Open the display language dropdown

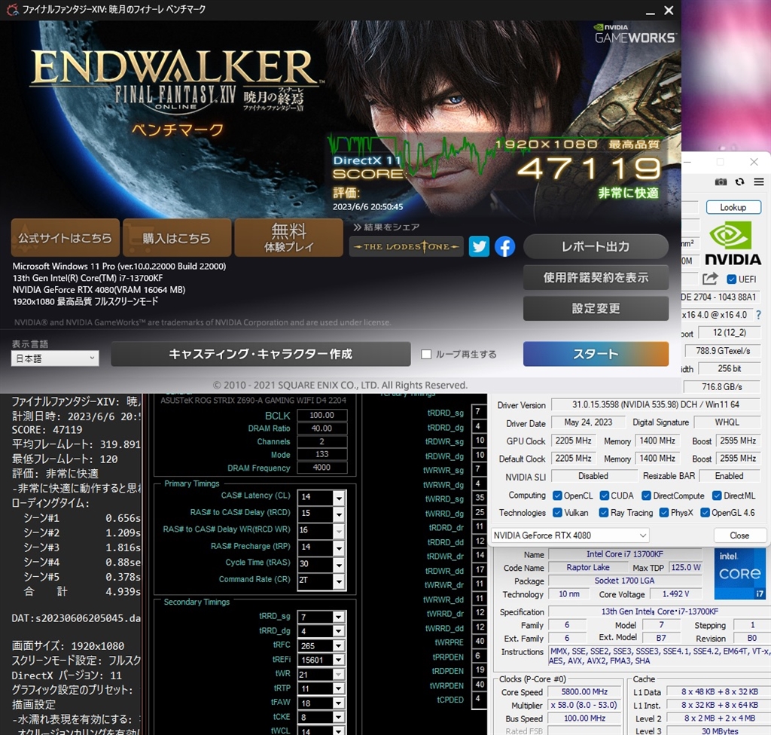[x=55, y=358]
